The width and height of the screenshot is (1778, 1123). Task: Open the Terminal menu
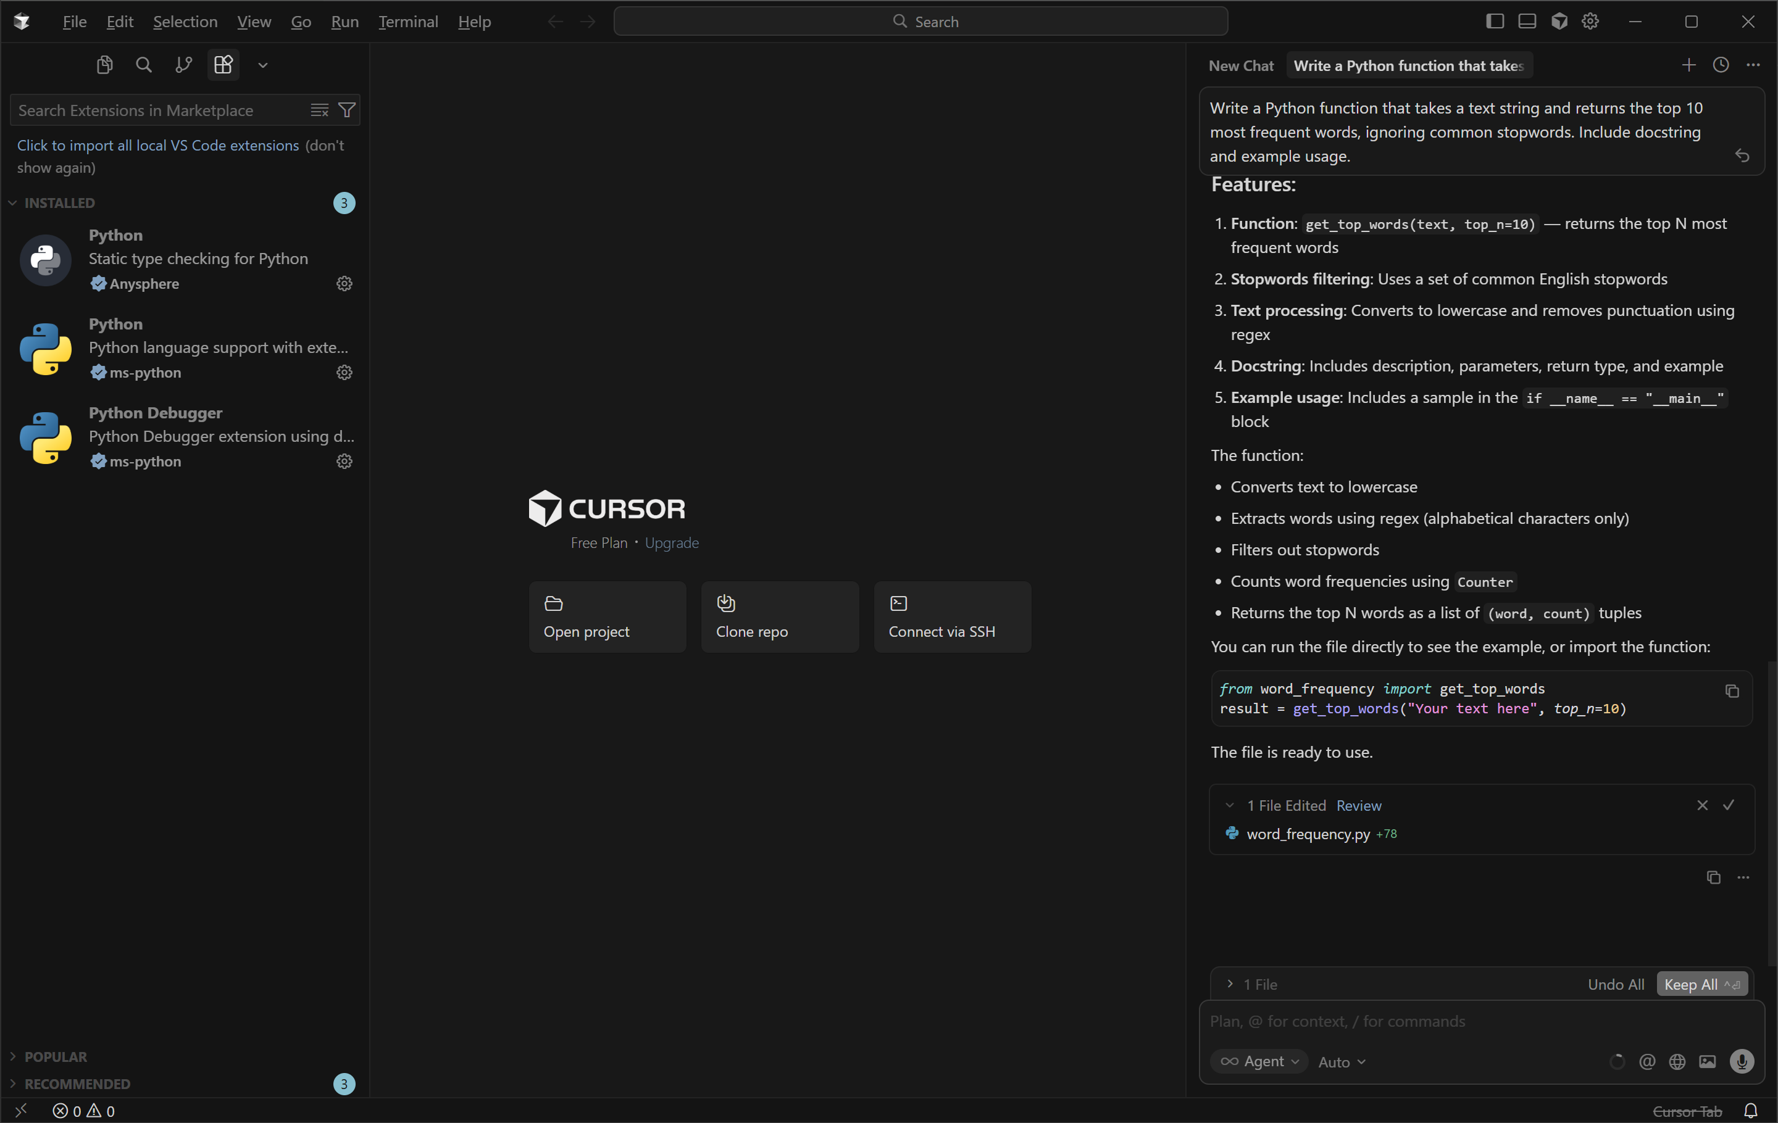(x=408, y=22)
